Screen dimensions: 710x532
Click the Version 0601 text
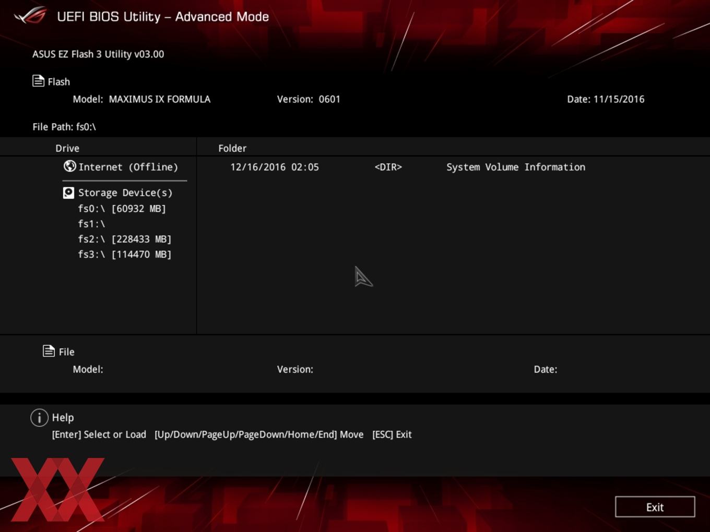coord(309,99)
